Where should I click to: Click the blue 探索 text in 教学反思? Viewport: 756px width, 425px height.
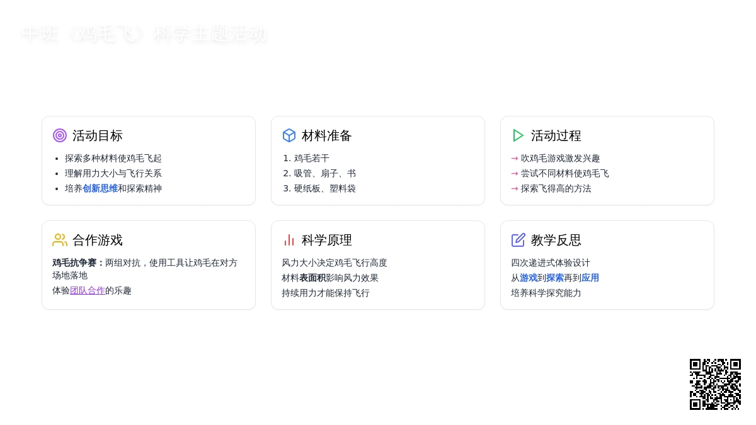(555, 278)
